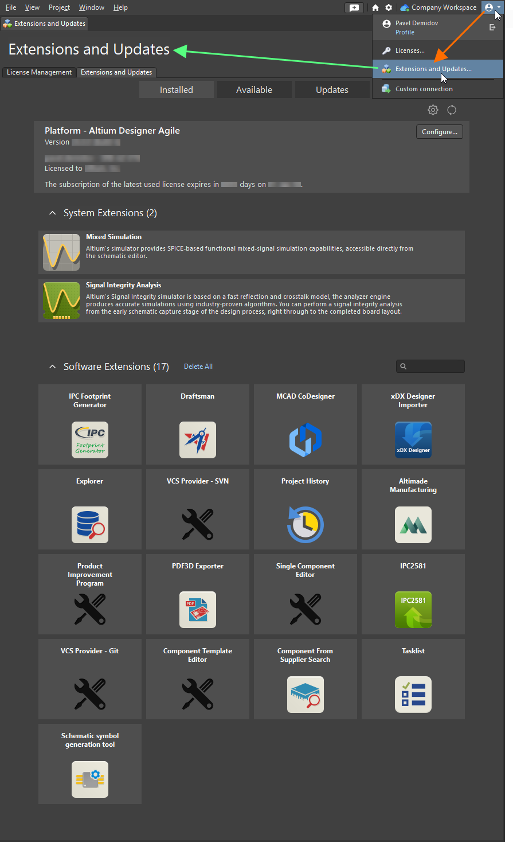
Task: Collapse the Software Extensions section
Action: point(52,367)
